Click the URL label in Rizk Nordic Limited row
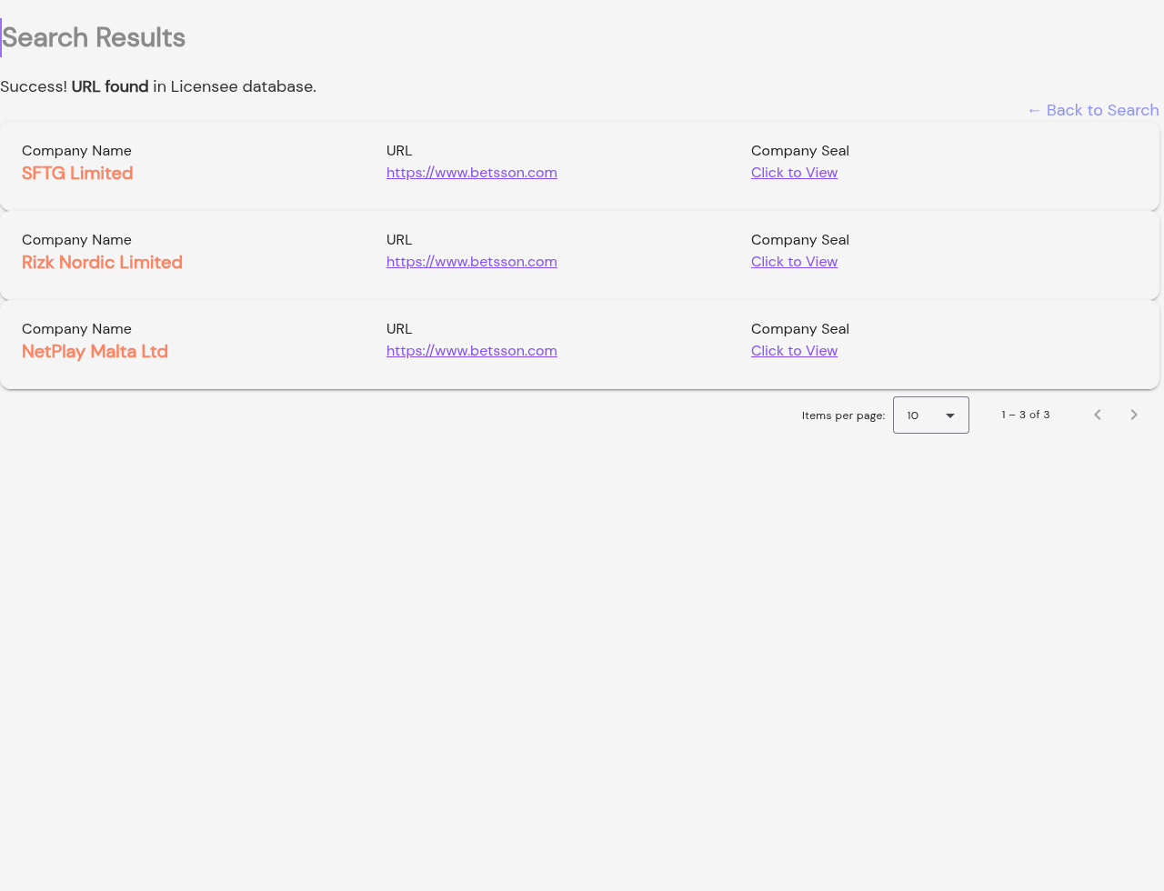The height and width of the screenshot is (891, 1164). [399, 240]
